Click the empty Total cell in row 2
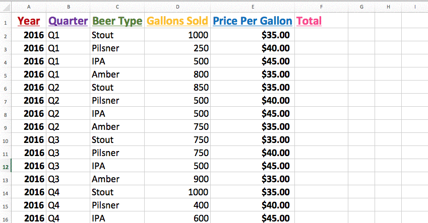The height and width of the screenshot is (223, 428). (321, 35)
